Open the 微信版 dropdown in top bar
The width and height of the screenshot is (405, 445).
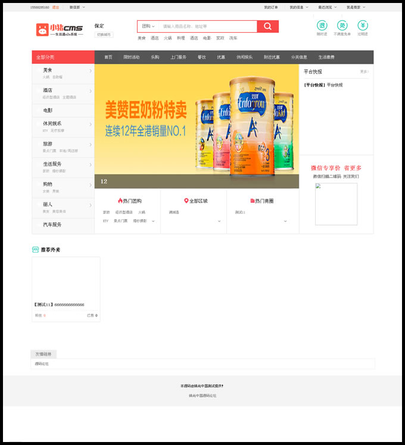[77, 7]
